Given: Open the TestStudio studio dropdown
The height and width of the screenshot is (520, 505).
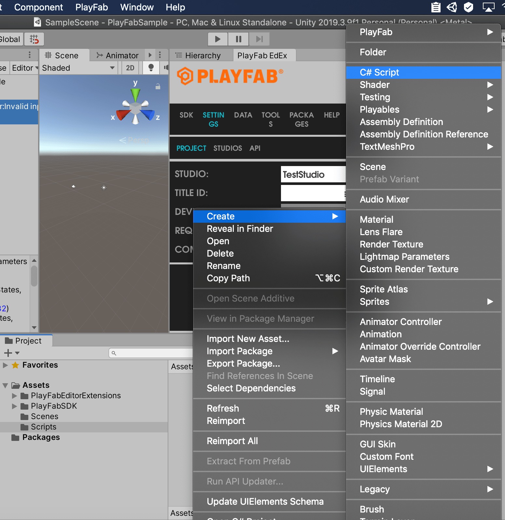Looking at the screenshot, I should (313, 174).
